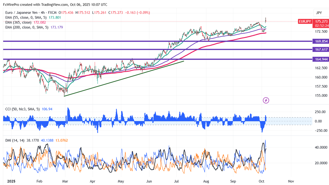Click the 160.000 price scale label
This screenshot has height=185, width=329.
[x=321, y=77]
